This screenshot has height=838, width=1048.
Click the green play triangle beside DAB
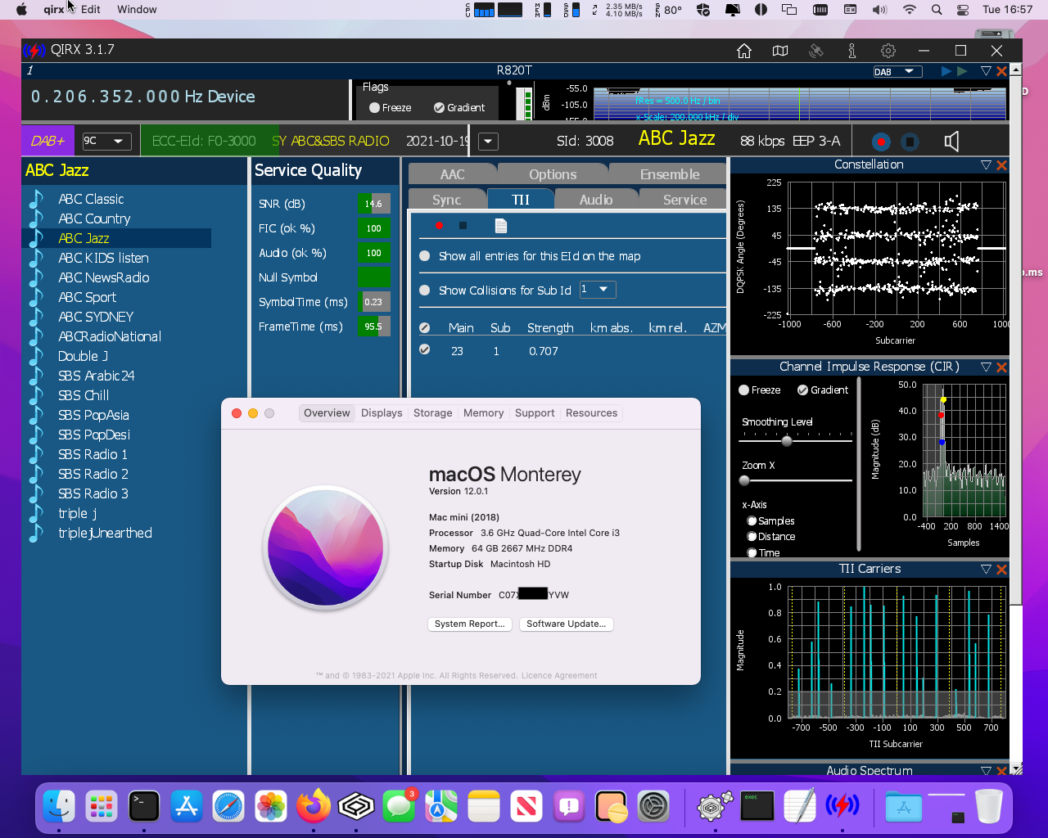pyautogui.click(x=962, y=71)
